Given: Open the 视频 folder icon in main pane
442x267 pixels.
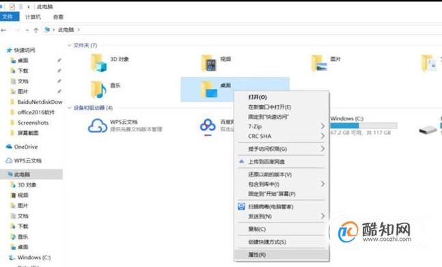Looking at the screenshot, I should pos(208,63).
